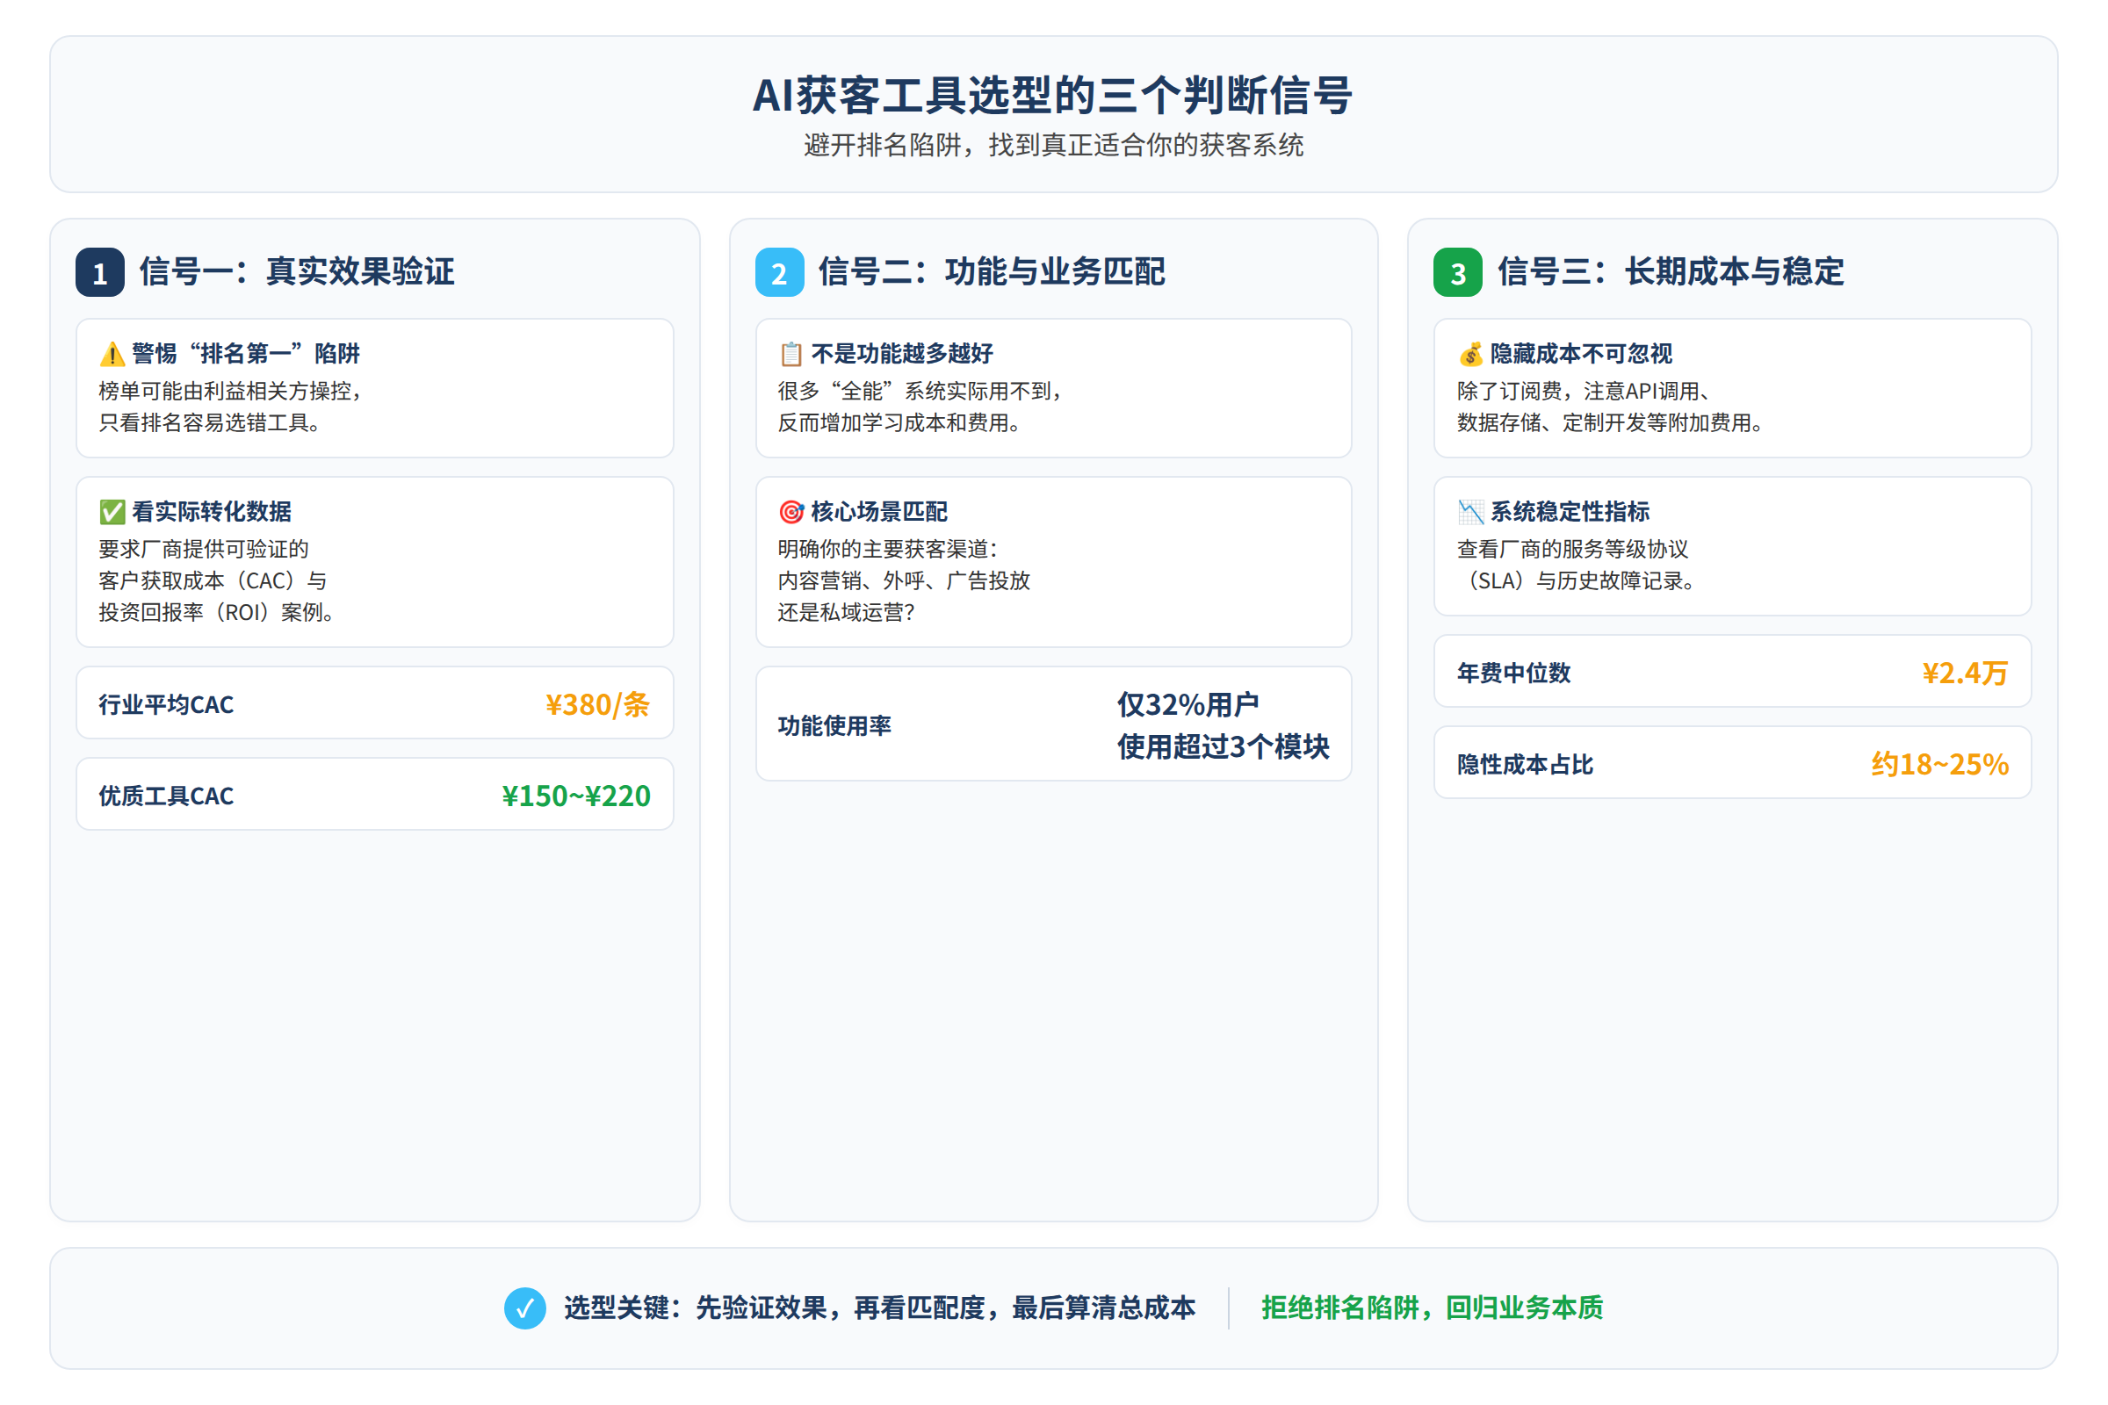The height and width of the screenshot is (1405, 2108).
Task: Click the text 只看排名容易选错工具。
Action: (211, 423)
